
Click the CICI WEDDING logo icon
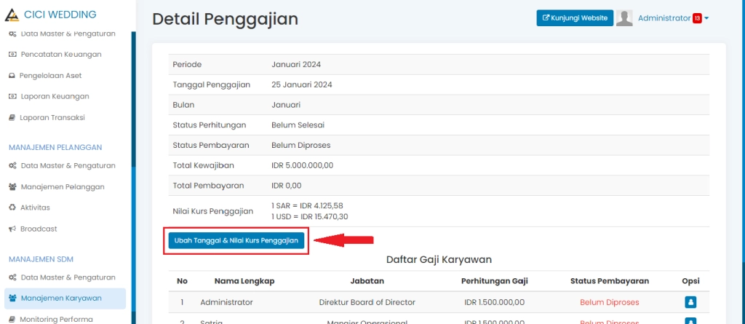click(12, 14)
